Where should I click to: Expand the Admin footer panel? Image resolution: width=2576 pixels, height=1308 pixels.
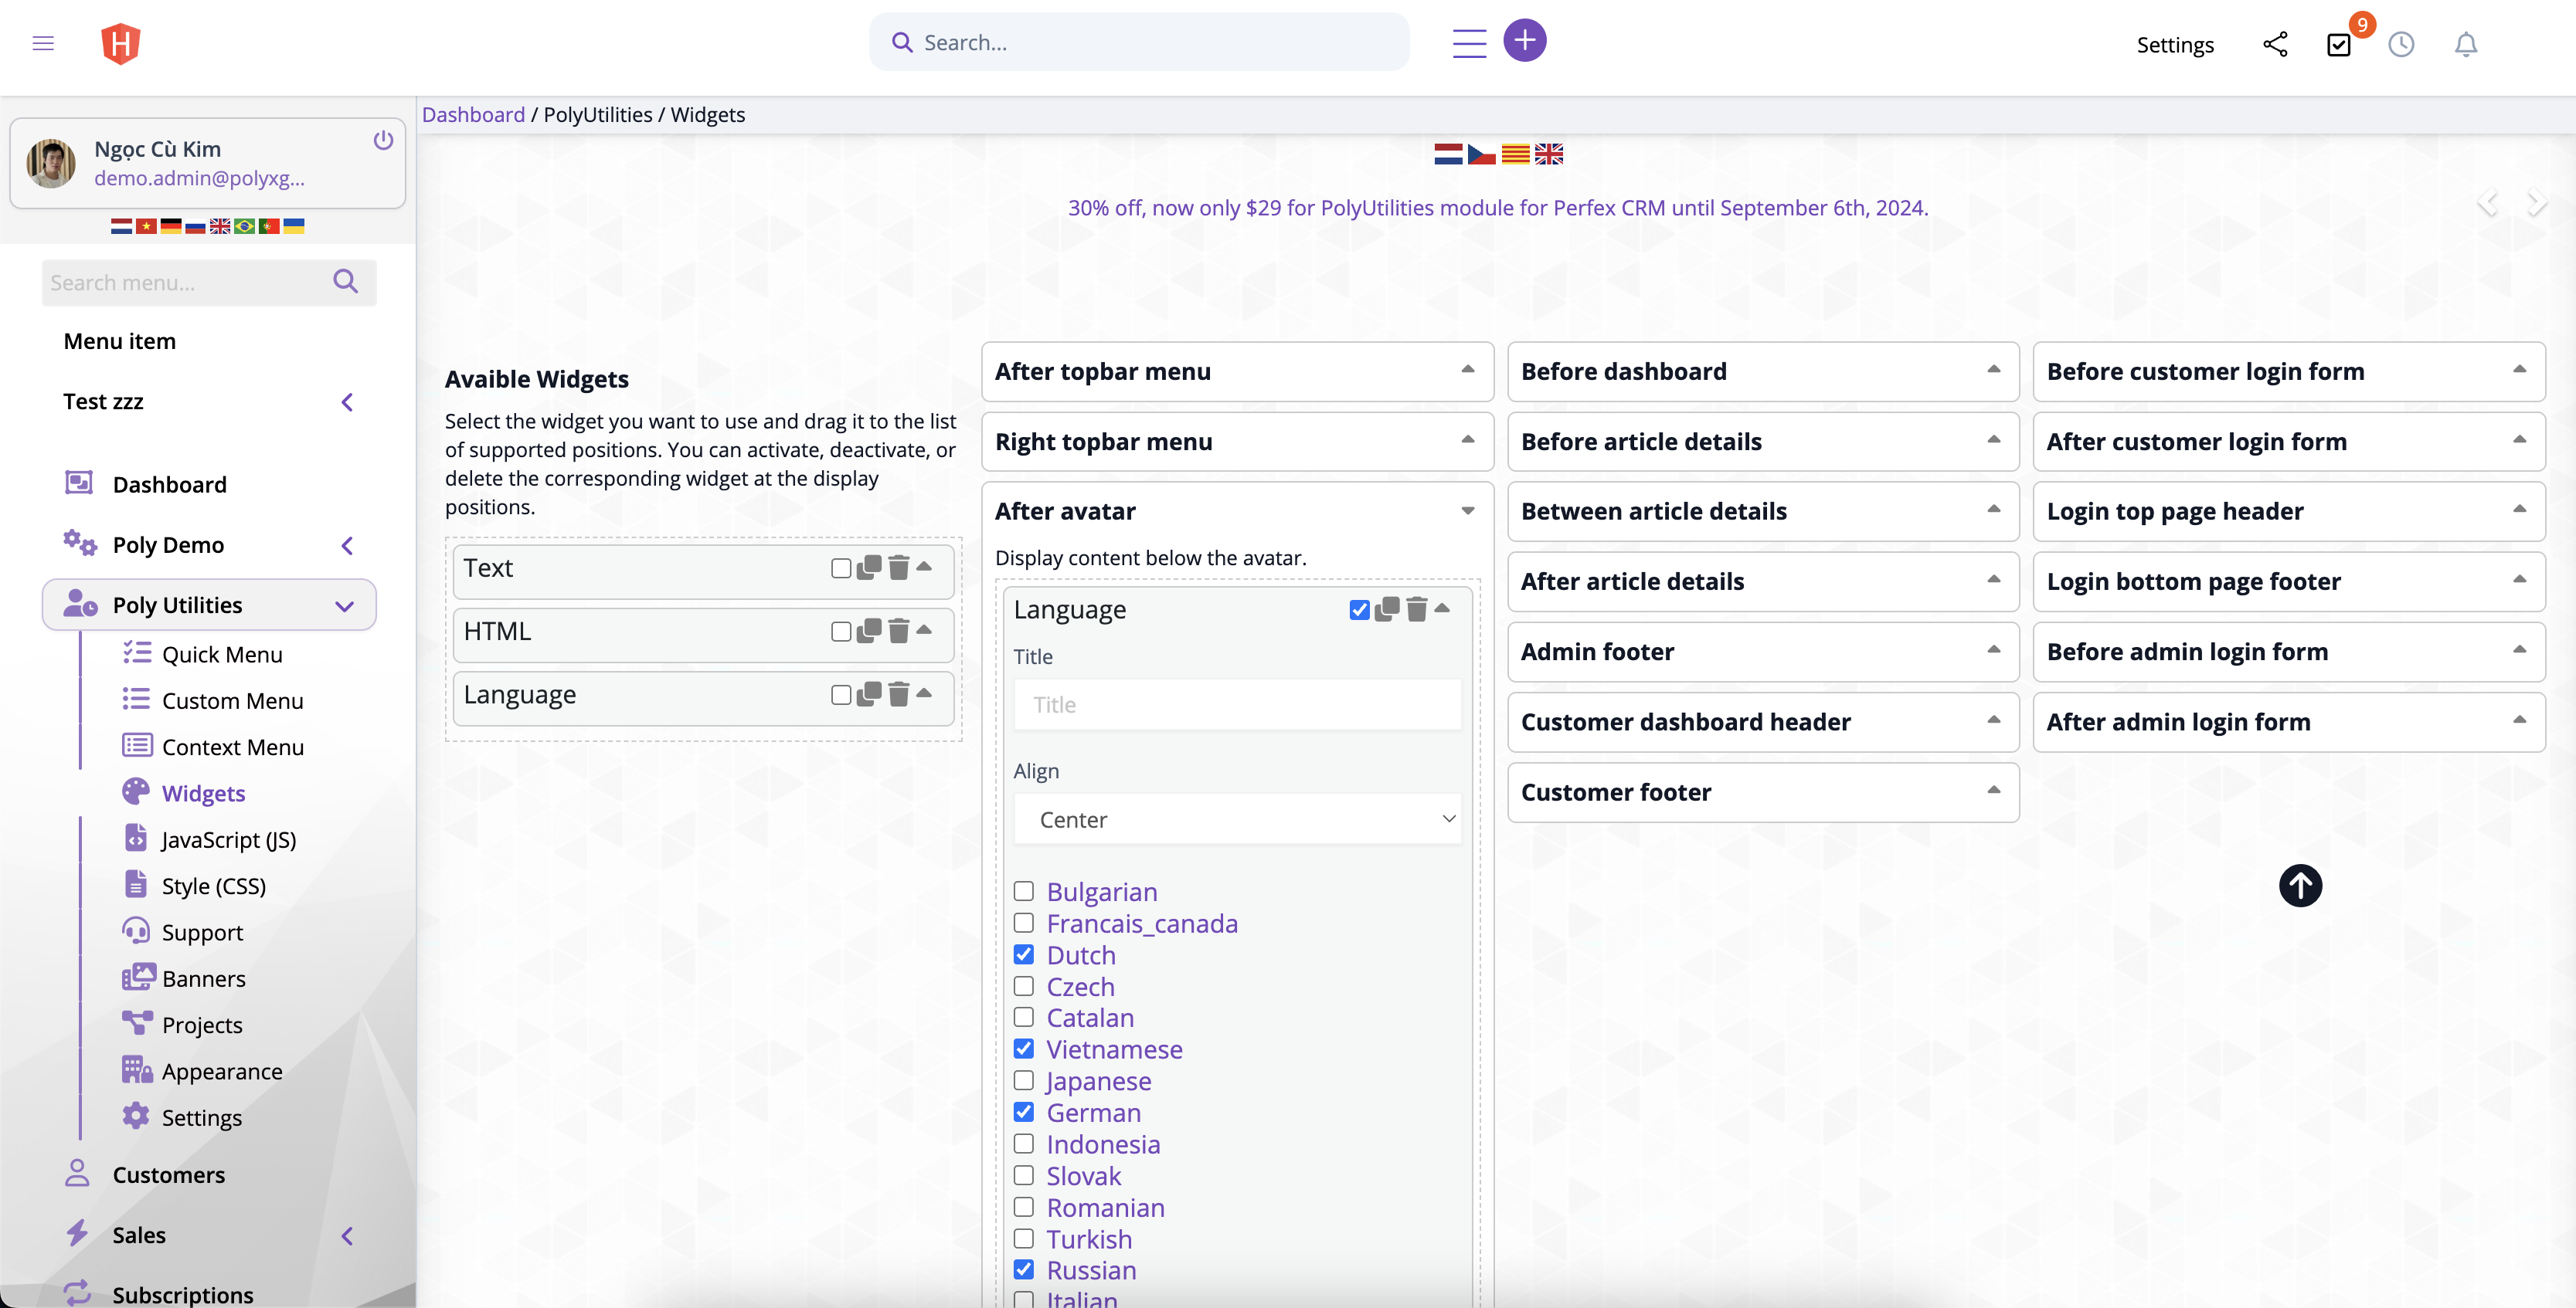coord(1763,652)
